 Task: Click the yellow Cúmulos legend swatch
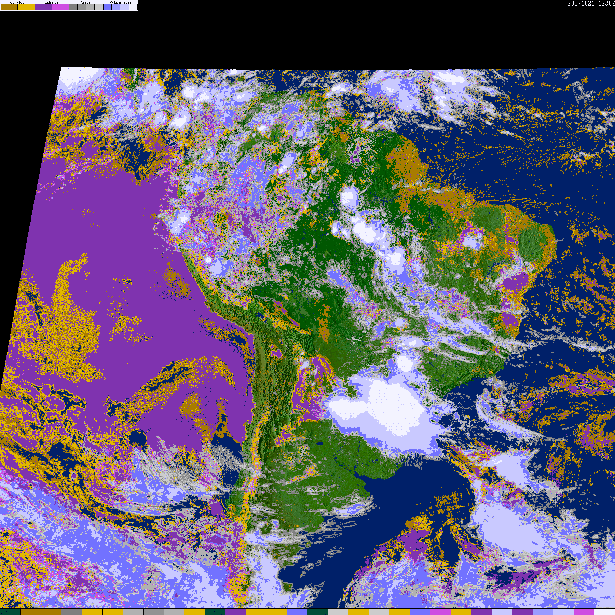26,7
